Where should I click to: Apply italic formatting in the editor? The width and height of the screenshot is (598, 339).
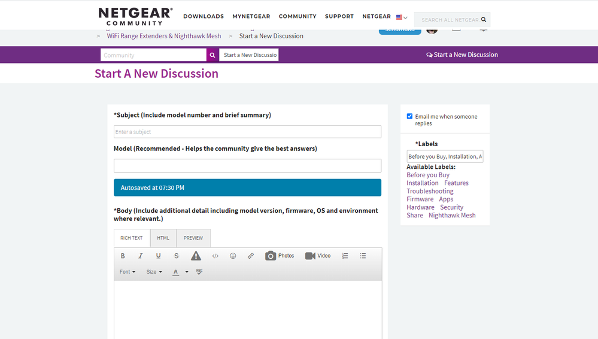point(141,256)
